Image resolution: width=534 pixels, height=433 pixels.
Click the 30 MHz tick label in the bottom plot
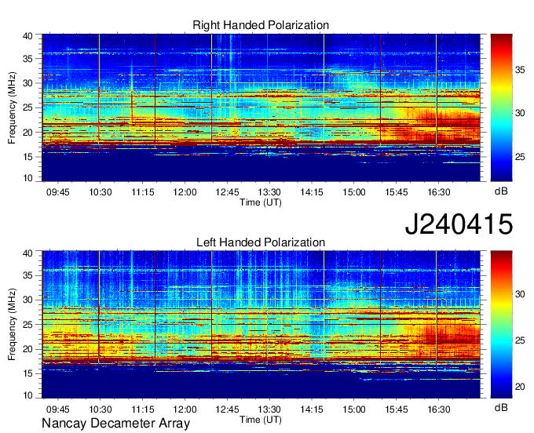click(28, 300)
